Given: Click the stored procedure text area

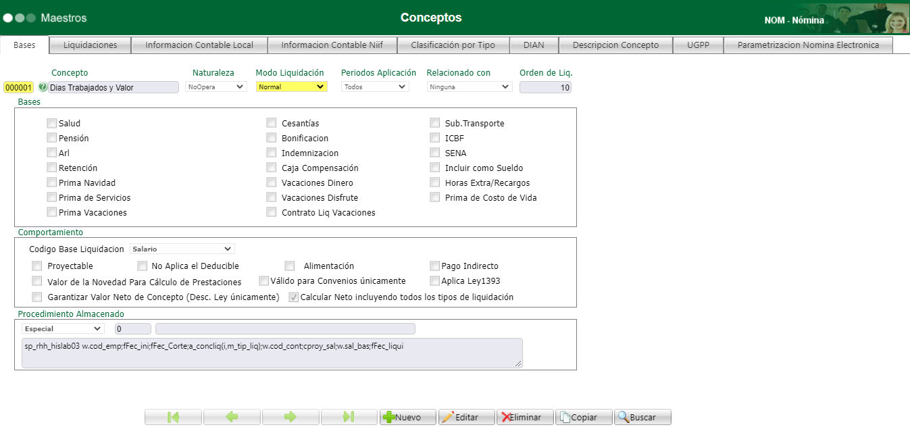Looking at the screenshot, I should point(272,353).
